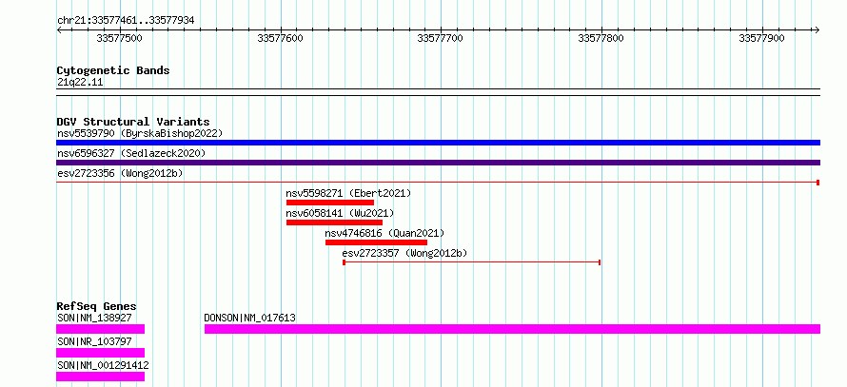The width and height of the screenshot is (847, 387).
Task: Open the nsv6058141 (Wu2021) variant label
Action: (340, 213)
